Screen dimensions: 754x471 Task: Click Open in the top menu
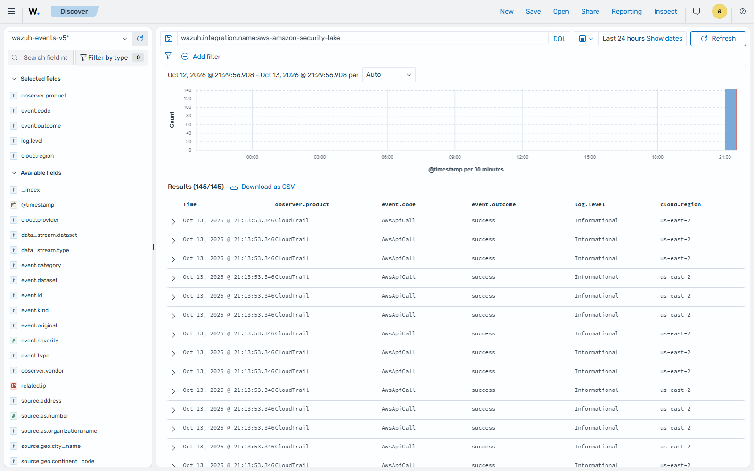click(x=561, y=11)
